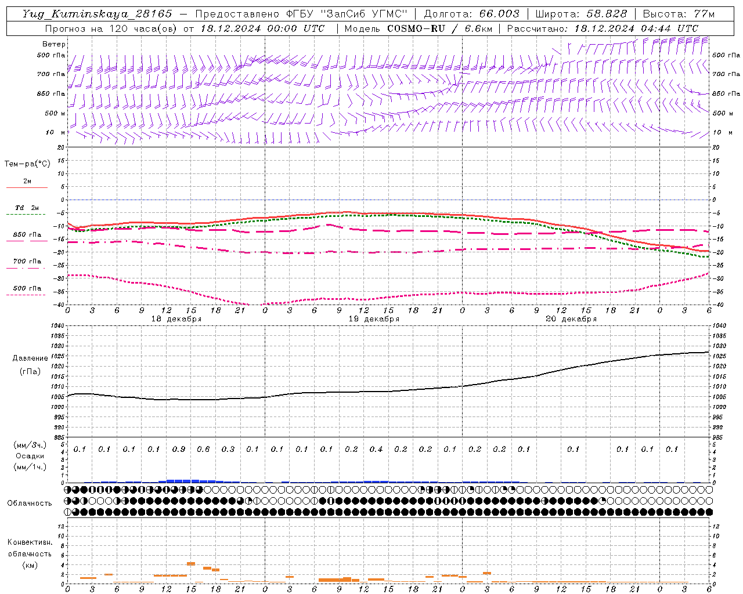Click the Конвективн. label of convective cloud panel

click(x=30, y=542)
